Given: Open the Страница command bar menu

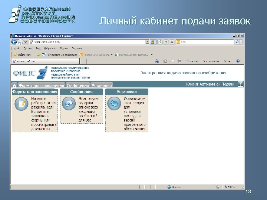Looking at the screenshot, I should [x=193, y=61].
